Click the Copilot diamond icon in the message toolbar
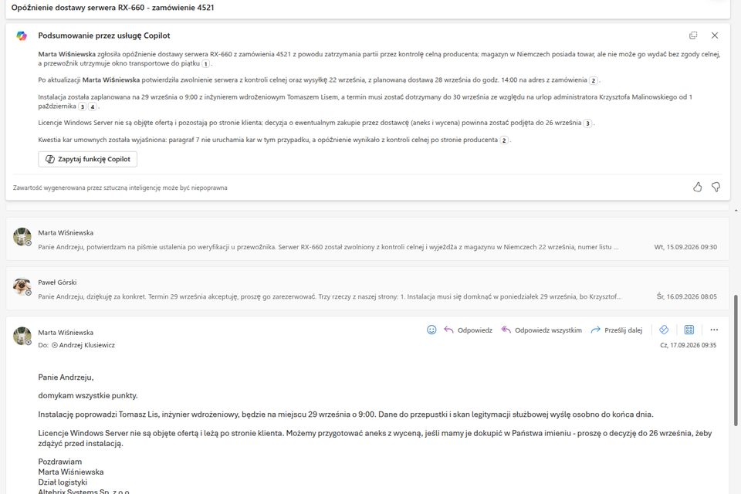This screenshot has width=741, height=494. (664, 330)
